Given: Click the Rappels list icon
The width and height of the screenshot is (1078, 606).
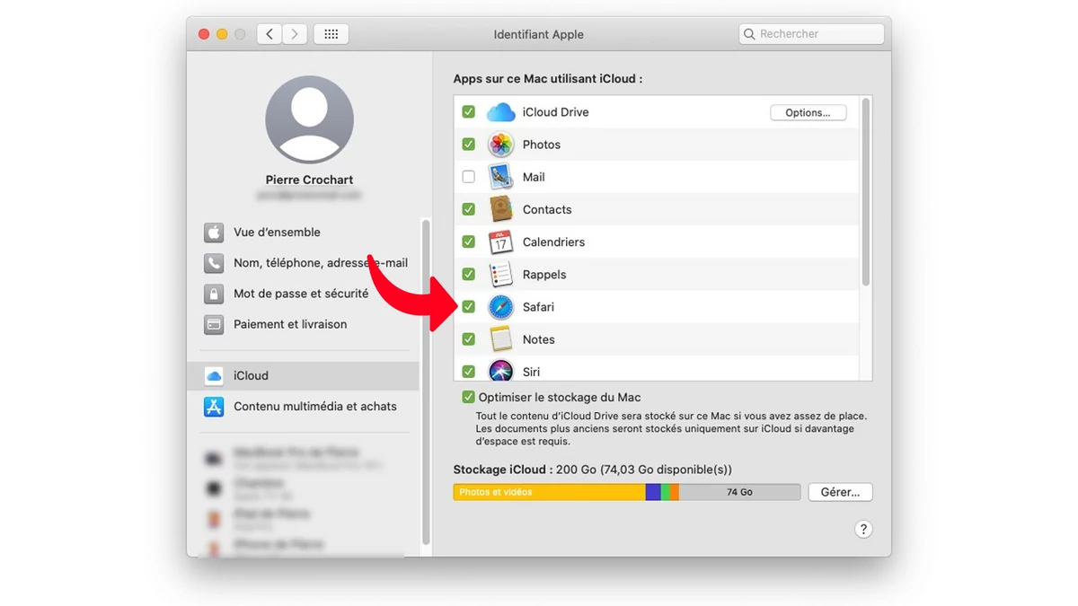Looking at the screenshot, I should tap(500, 275).
